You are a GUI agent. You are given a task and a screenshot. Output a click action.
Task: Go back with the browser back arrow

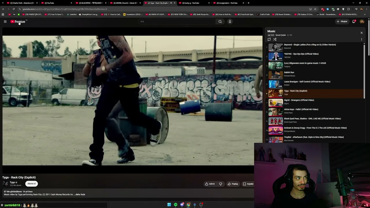3,9
